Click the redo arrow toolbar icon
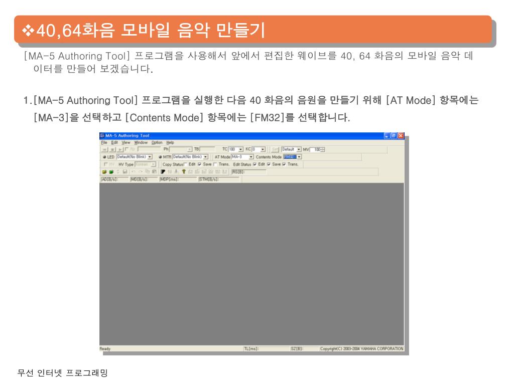 pyautogui.click(x=141, y=171)
